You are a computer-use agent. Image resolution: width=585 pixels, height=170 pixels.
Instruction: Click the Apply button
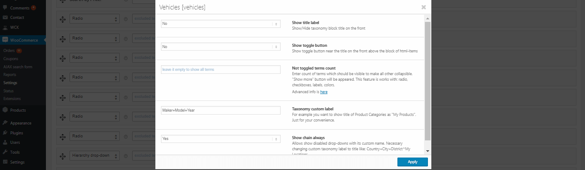(x=412, y=162)
